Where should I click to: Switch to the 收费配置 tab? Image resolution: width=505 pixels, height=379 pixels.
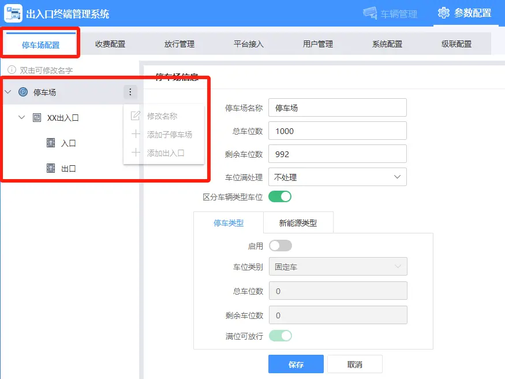(x=110, y=44)
